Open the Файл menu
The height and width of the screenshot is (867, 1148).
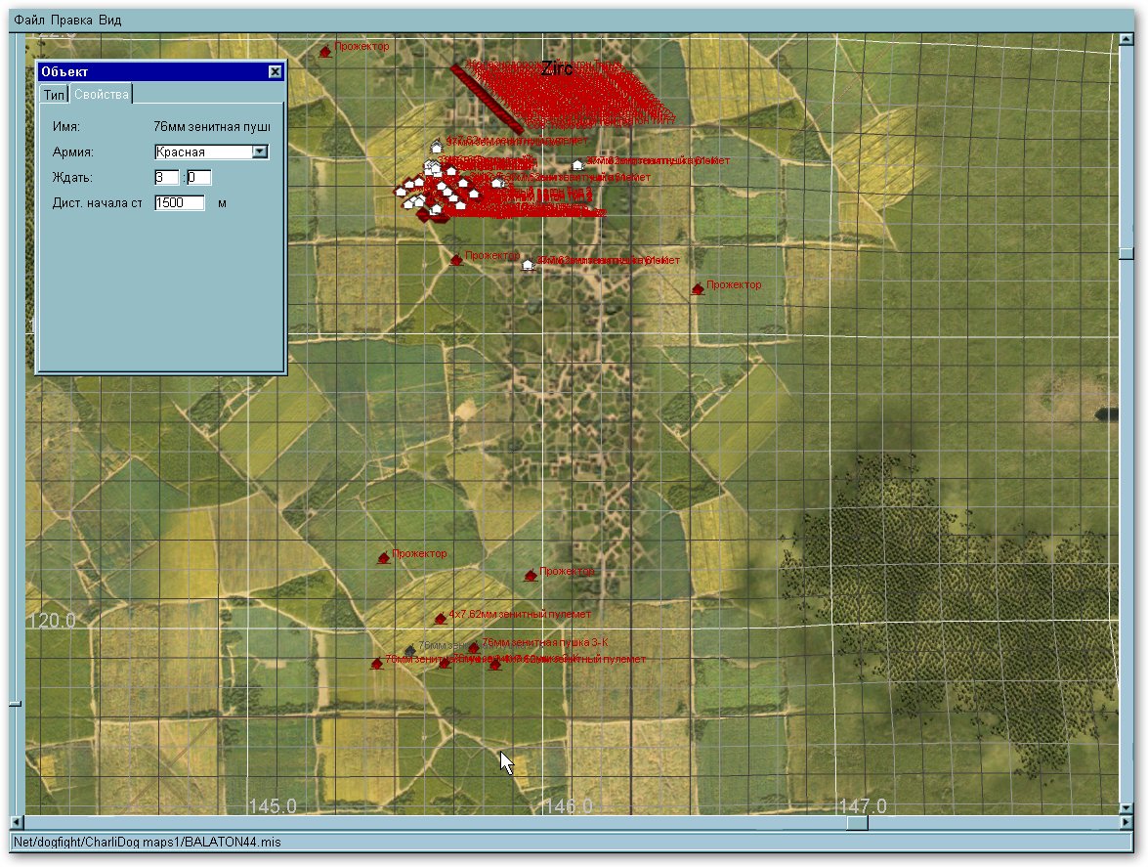coord(28,20)
